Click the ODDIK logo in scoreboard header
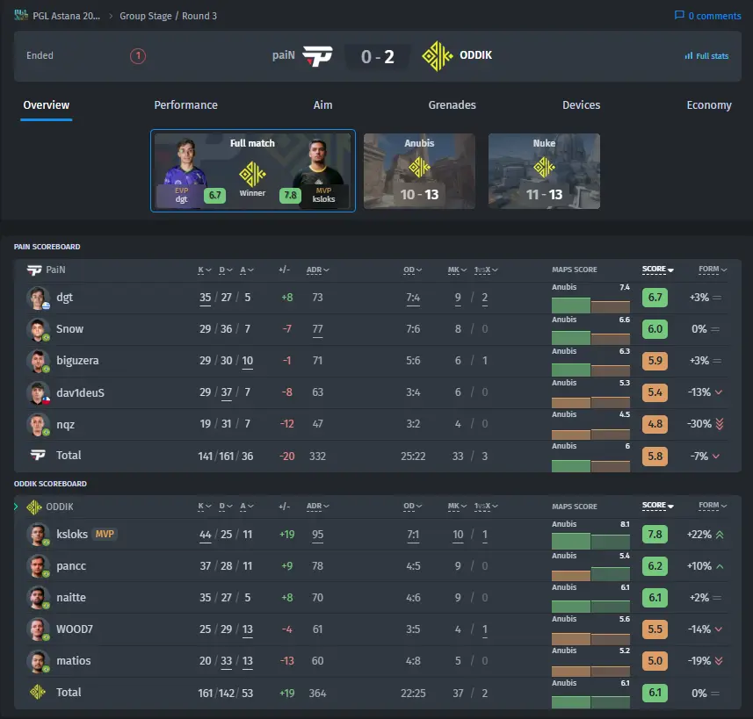This screenshot has width=753, height=719. 34,507
